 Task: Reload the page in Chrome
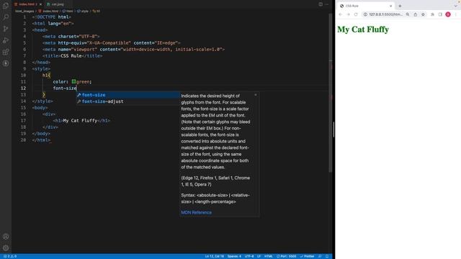pyautogui.click(x=356, y=14)
